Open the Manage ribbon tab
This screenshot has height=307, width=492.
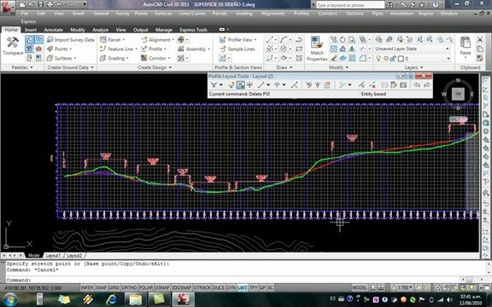(x=164, y=30)
